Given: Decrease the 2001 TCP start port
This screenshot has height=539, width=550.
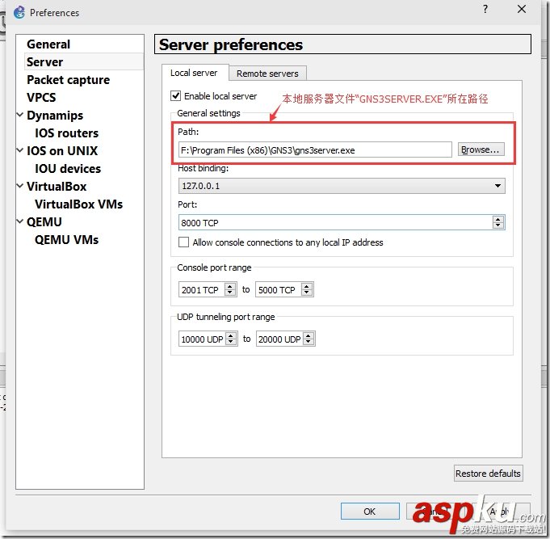Looking at the screenshot, I should pyautogui.click(x=229, y=293).
